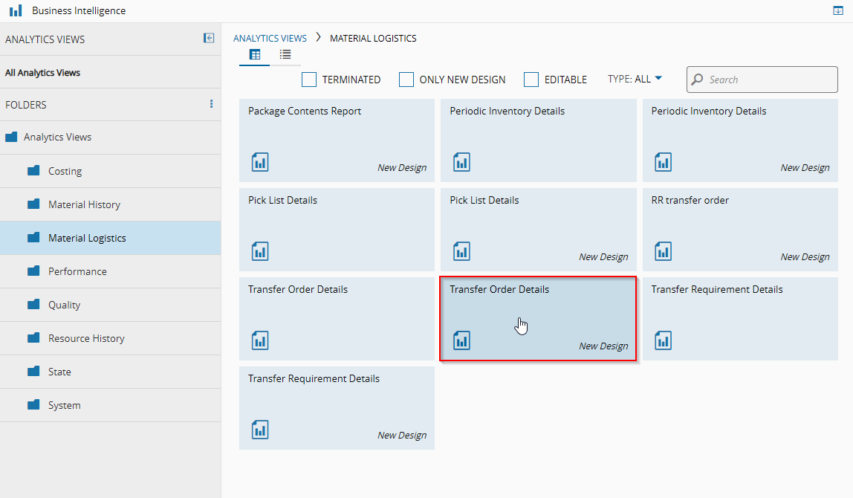This screenshot has height=498, width=853.
Task: Enable the Terminated checkbox
Action: (309, 80)
